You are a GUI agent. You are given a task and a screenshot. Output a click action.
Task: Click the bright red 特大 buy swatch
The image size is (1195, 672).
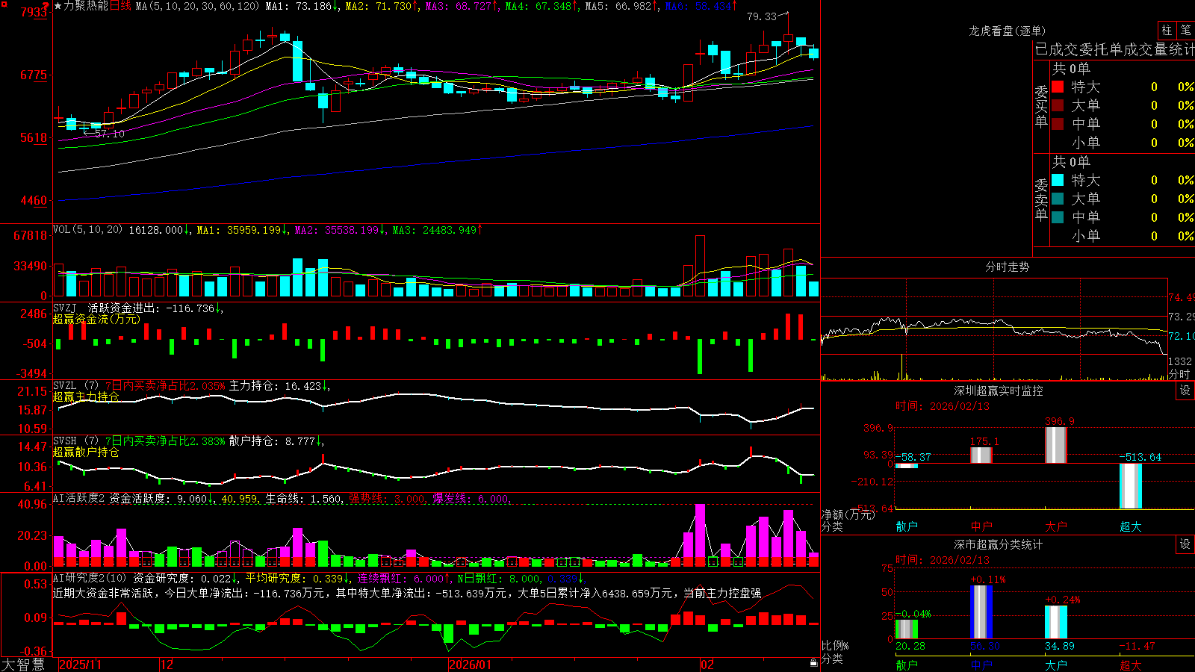click(x=1058, y=87)
